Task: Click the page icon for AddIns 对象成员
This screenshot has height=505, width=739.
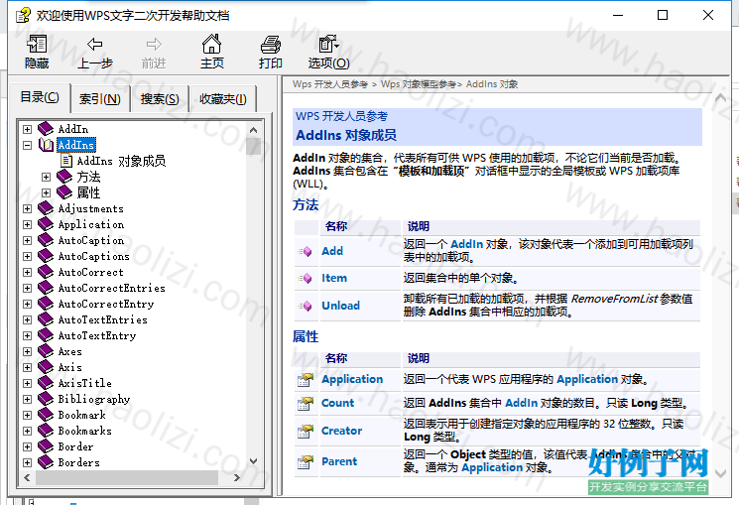Action: 66,161
